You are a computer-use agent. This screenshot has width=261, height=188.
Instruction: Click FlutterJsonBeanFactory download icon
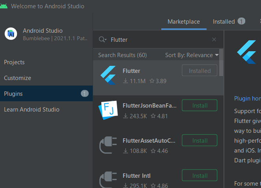125,116
